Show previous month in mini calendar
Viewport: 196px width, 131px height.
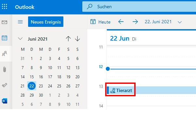(x=68, y=39)
